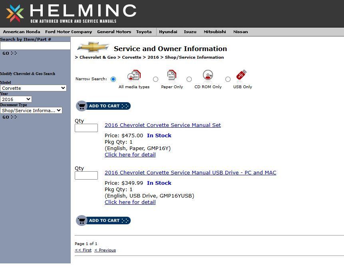Select the Paper Only radio button
The width and height of the screenshot is (344, 269).
(x=155, y=79)
